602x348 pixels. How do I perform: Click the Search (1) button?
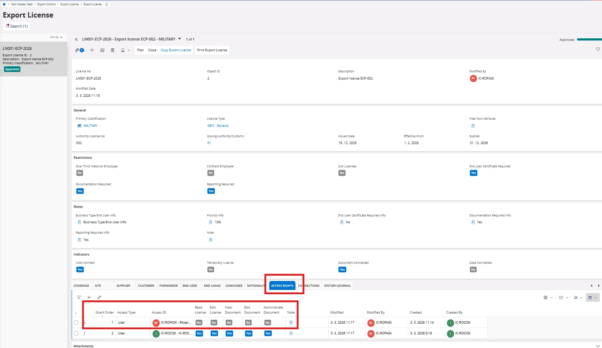tap(16, 26)
